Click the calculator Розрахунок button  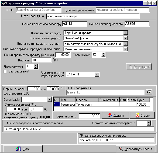(139, 67)
